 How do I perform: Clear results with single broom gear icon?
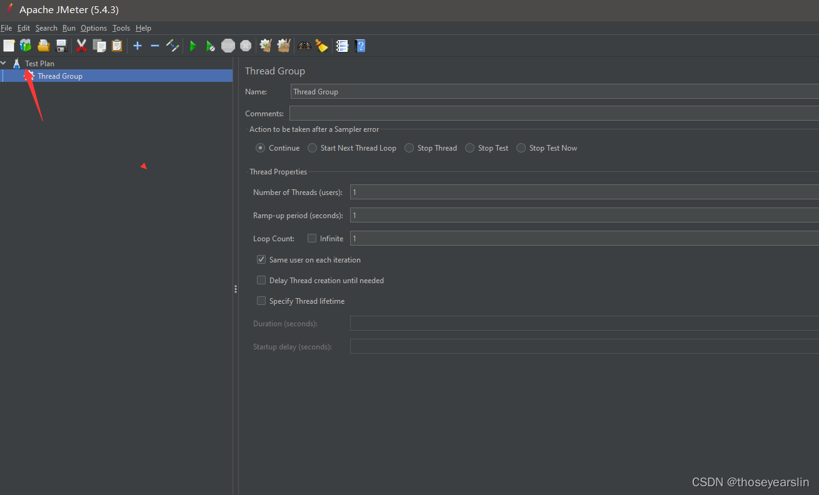(x=266, y=46)
